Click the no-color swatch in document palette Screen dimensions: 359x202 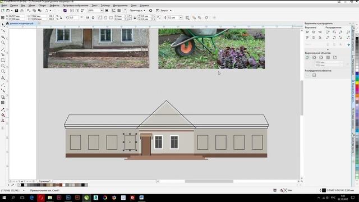point(19,185)
